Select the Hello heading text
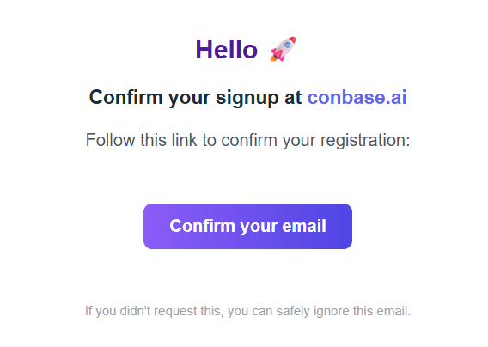This screenshot has height=347, width=488. [227, 50]
